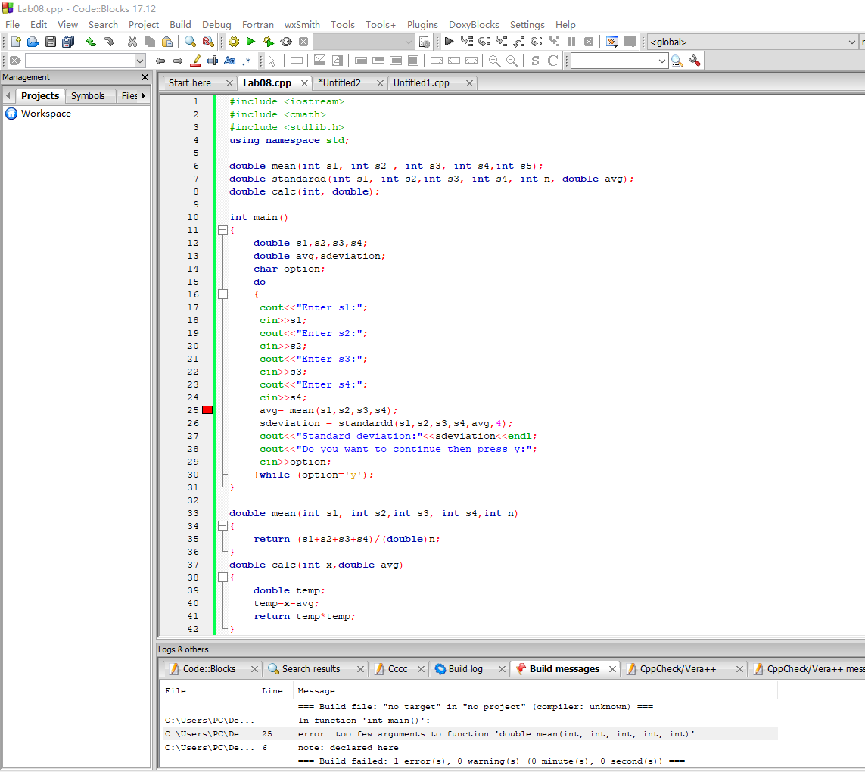Run the program with green play icon
Screen dimensions: 865x772
coord(250,42)
